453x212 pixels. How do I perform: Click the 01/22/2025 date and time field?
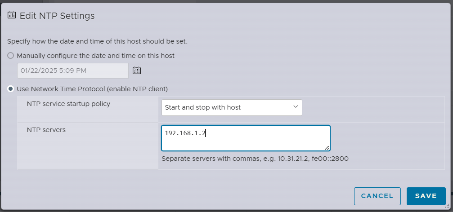tap(72, 71)
